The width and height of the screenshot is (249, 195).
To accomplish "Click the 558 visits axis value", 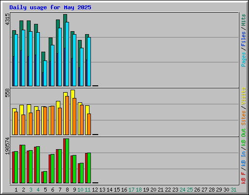I will [7, 93].
